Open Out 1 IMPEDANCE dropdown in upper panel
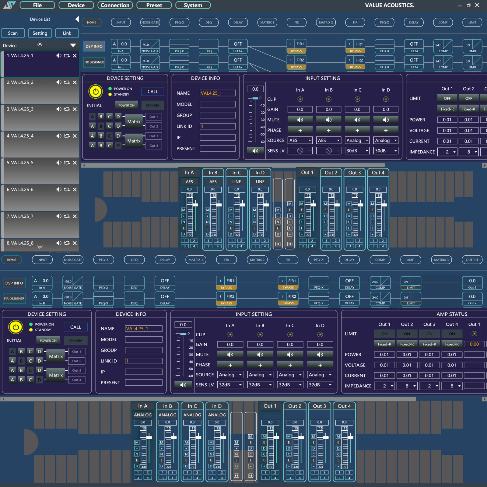 447,152
